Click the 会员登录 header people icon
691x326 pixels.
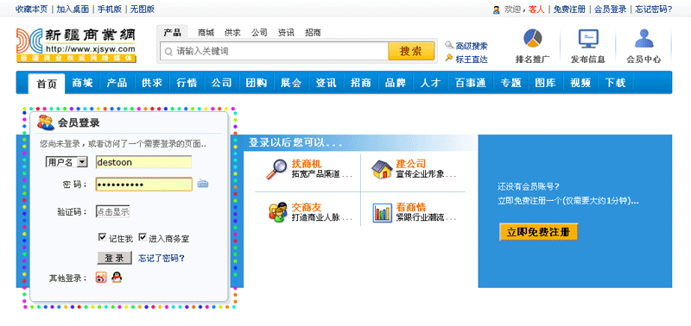click(x=46, y=122)
